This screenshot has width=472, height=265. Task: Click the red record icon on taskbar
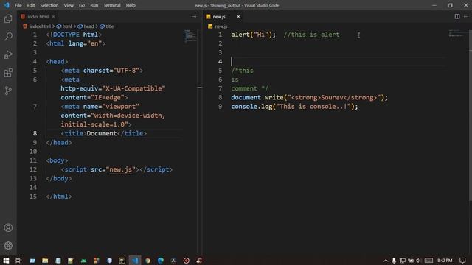pyautogui.click(x=187, y=261)
